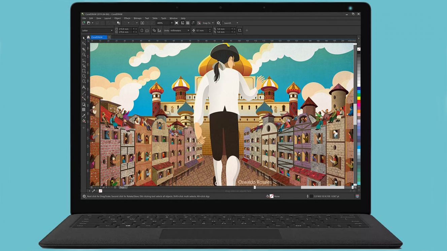The width and height of the screenshot is (447, 251).
Task: Select the Transparency tool
Action: click(84, 110)
